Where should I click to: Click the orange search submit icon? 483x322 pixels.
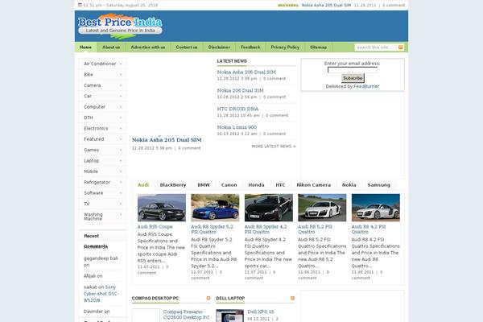(x=400, y=47)
